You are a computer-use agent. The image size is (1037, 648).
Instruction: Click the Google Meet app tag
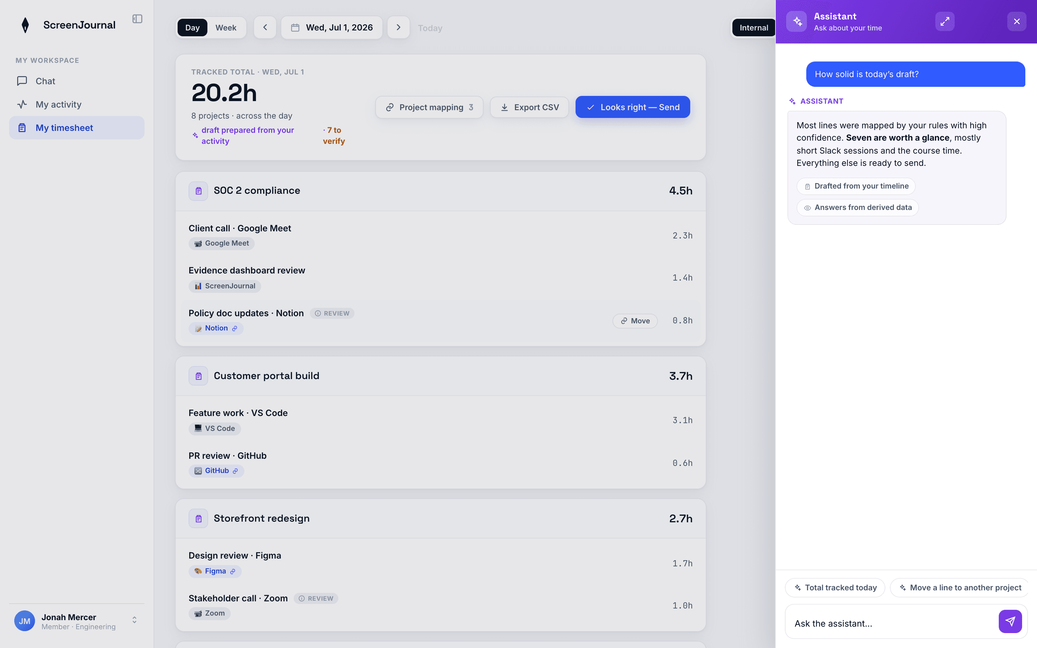(x=222, y=243)
